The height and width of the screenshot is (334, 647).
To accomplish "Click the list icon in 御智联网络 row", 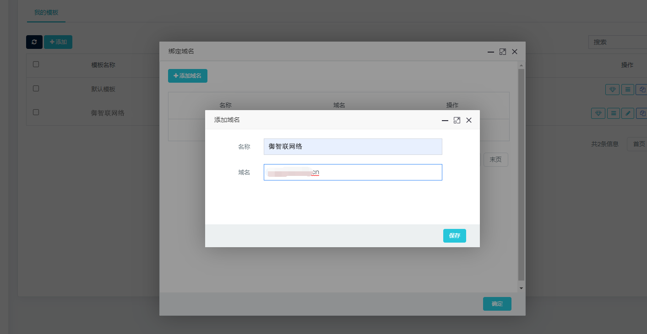I will (x=614, y=113).
